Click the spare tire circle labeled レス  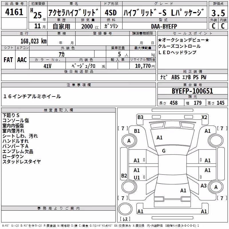tap(125, 209)
